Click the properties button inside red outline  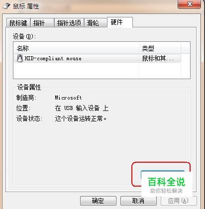click(163, 174)
